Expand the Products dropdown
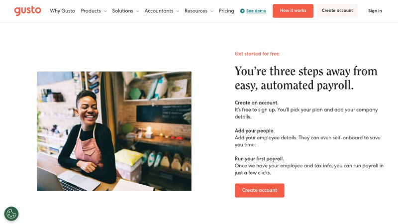 click(93, 11)
